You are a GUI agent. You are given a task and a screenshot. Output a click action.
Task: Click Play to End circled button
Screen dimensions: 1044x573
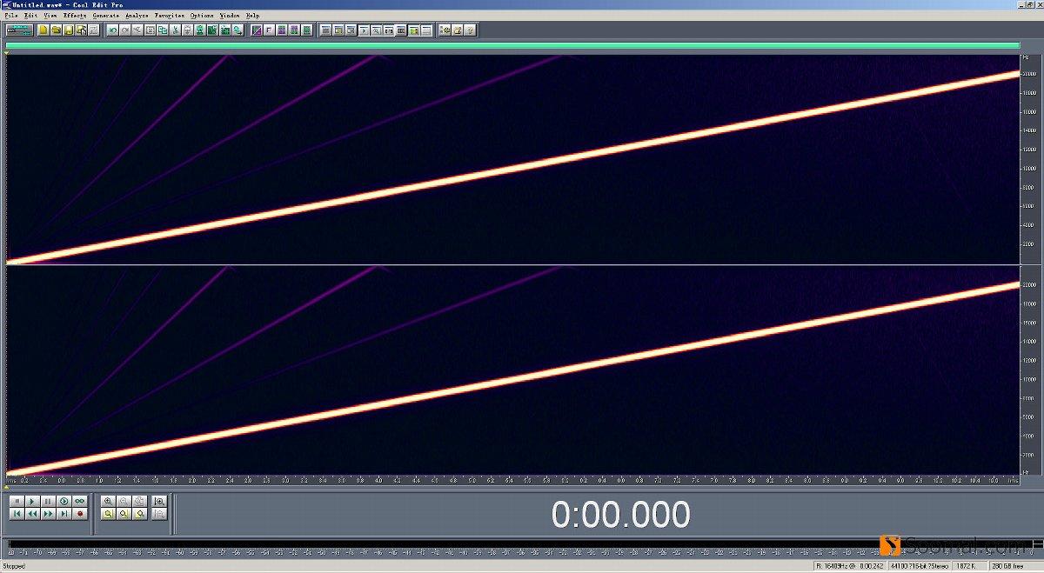pyautogui.click(x=64, y=502)
